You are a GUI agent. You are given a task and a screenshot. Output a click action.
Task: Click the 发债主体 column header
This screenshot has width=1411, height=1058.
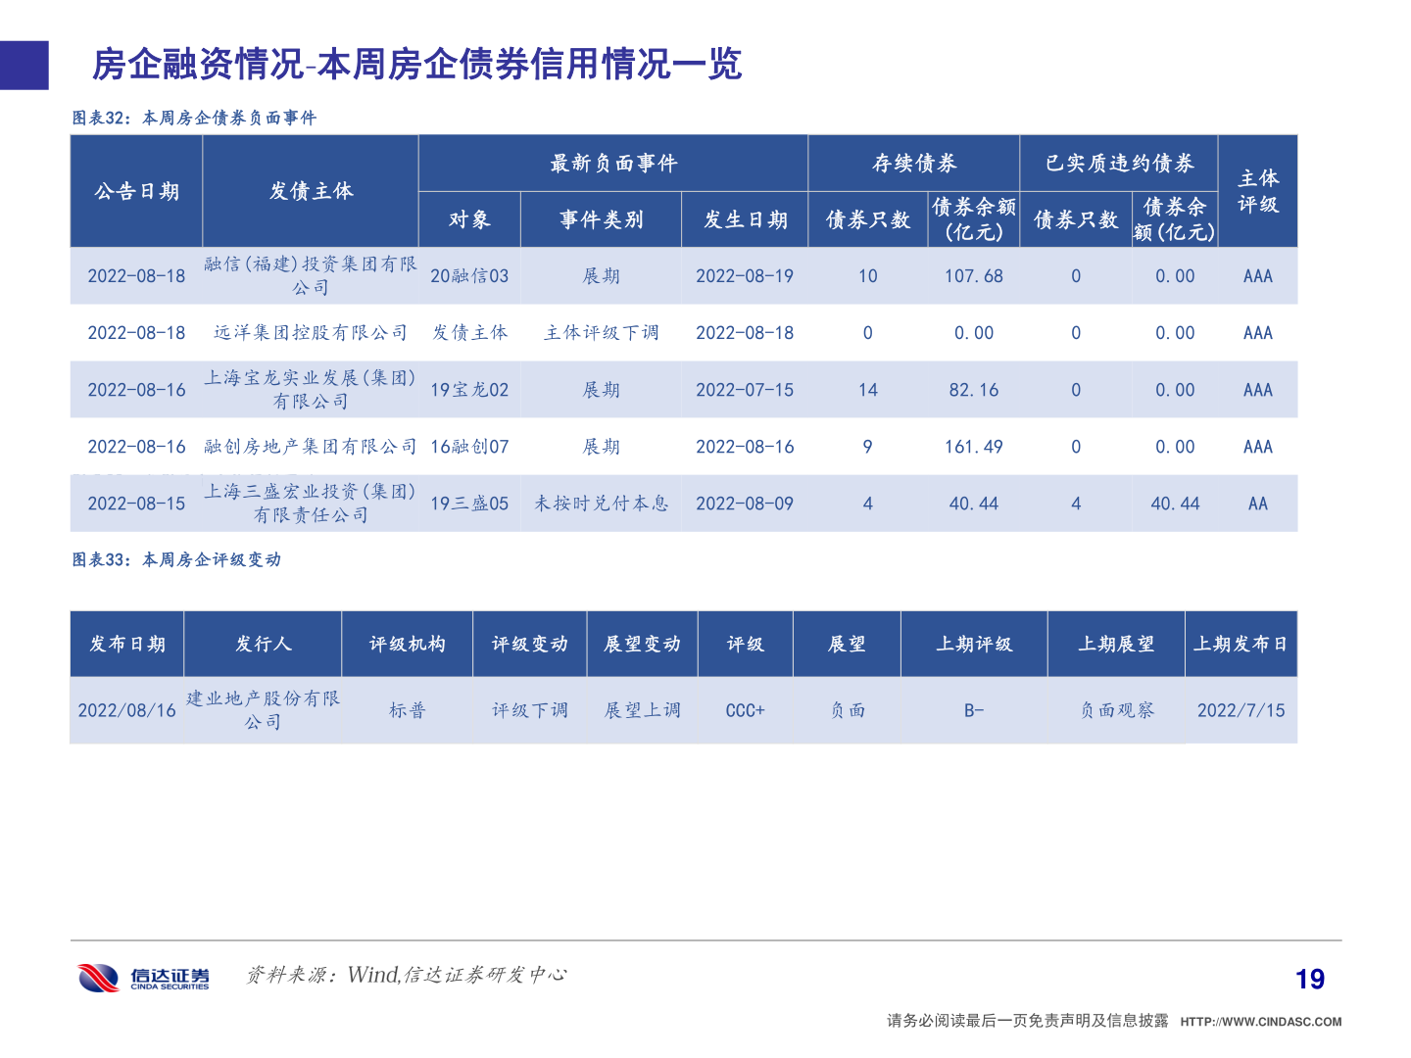(311, 191)
